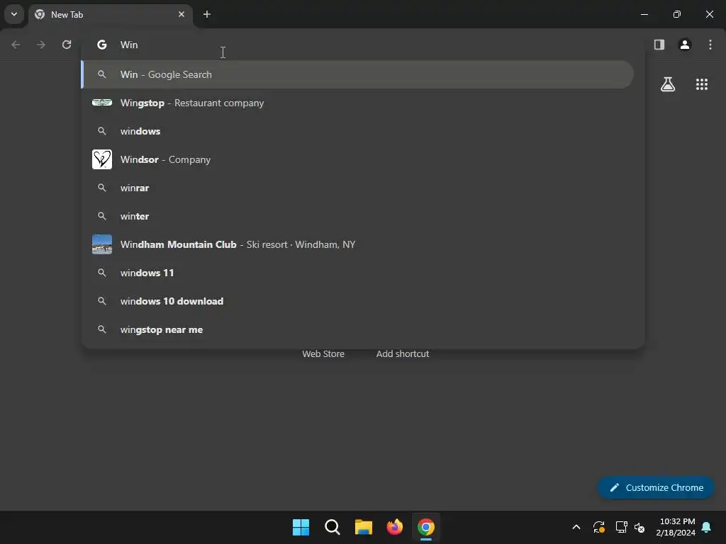Image resolution: width=726 pixels, height=544 pixels.
Task: Open Windows Start menu
Action: (x=301, y=527)
